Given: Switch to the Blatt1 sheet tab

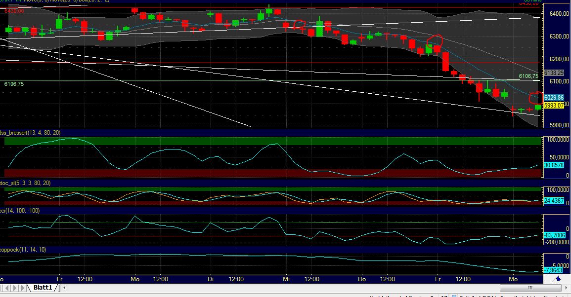Looking at the screenshot, I should point(43,287).
